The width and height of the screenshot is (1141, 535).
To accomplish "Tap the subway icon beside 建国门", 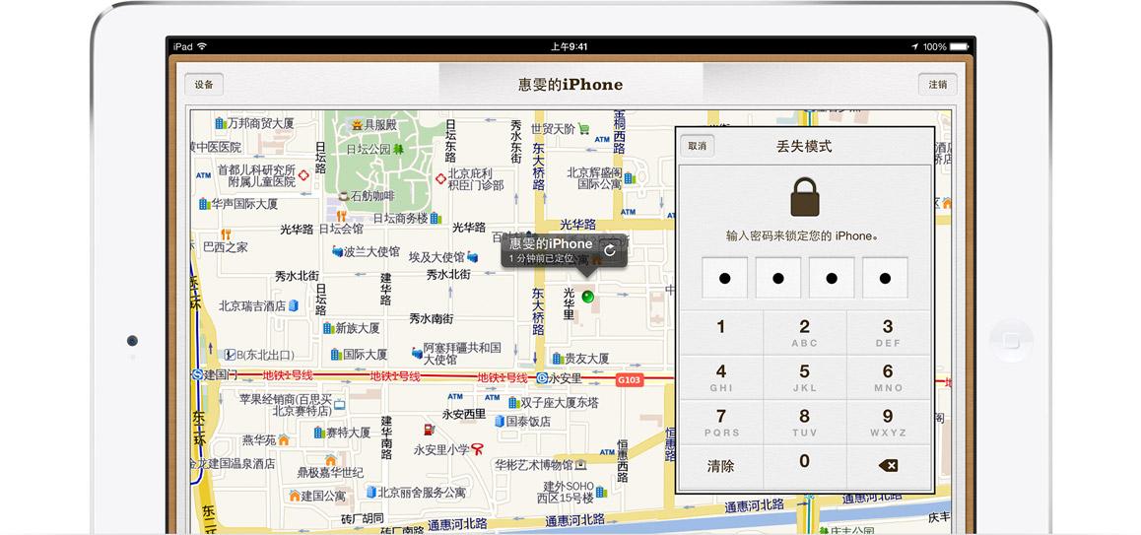I will (196, 374).
